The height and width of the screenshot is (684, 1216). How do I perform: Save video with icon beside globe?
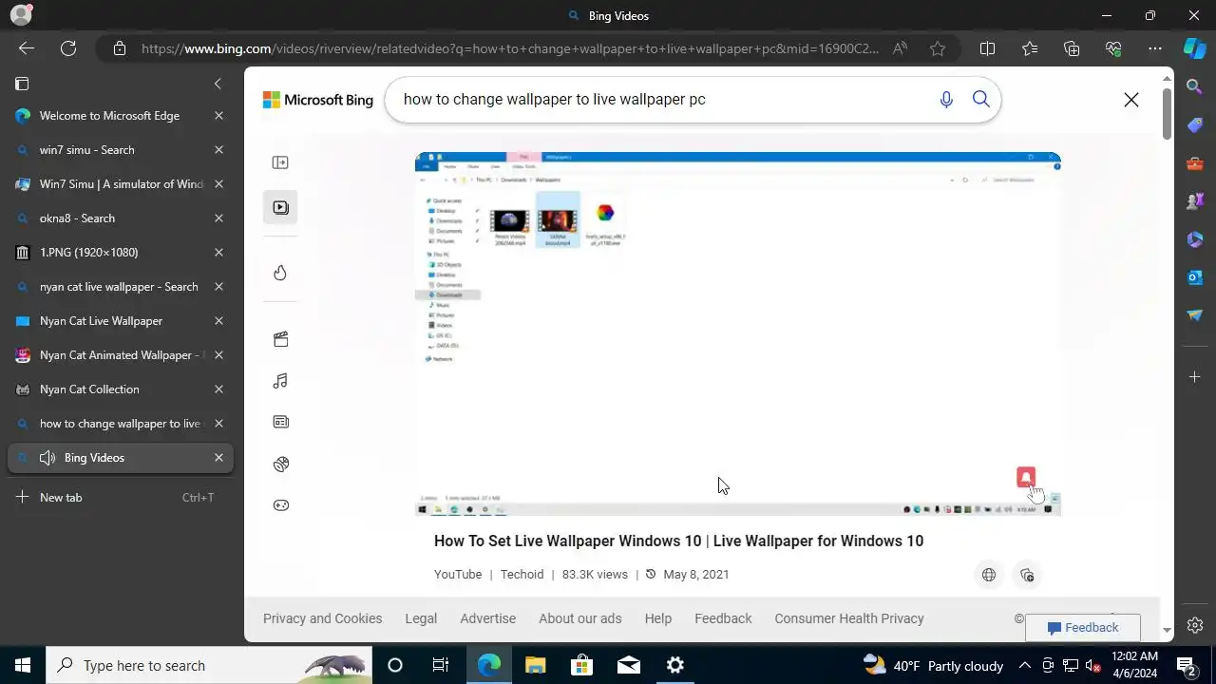(1027, 575)
